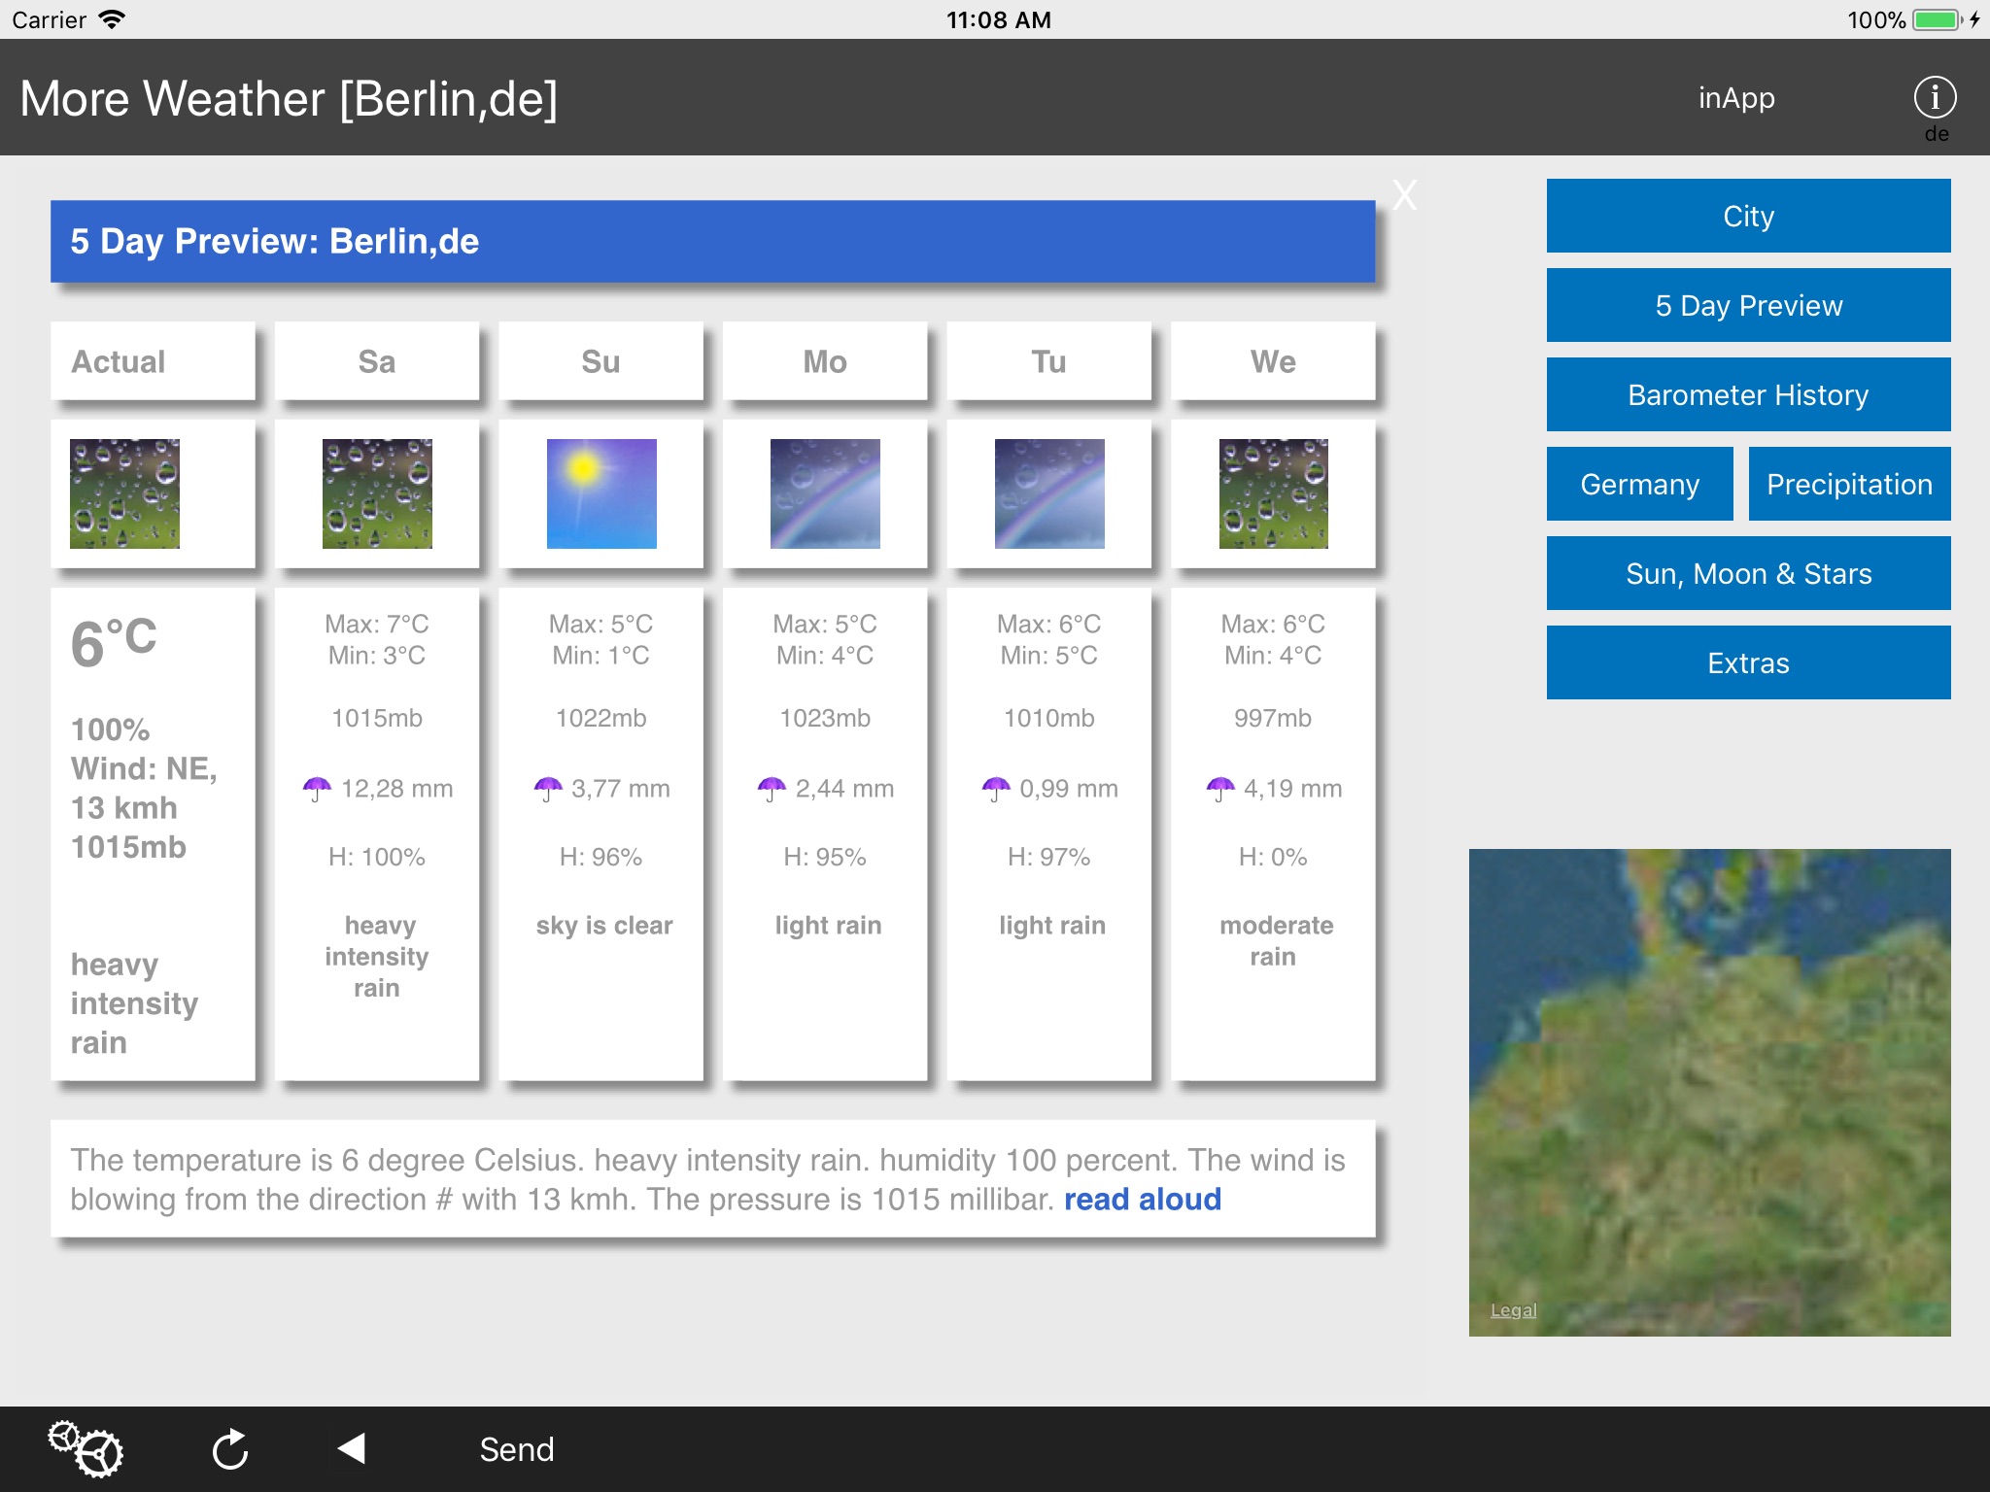1990x1492 pixels.
Task: Open Sun, Moon & Stars
Action: coord(1748,573)
